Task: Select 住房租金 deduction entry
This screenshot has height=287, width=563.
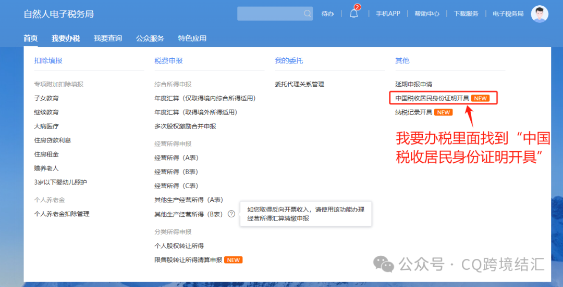Action: tap(46, 154)
